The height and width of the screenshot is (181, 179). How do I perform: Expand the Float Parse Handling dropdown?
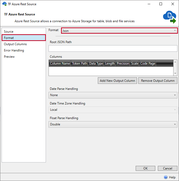point(113,124)
